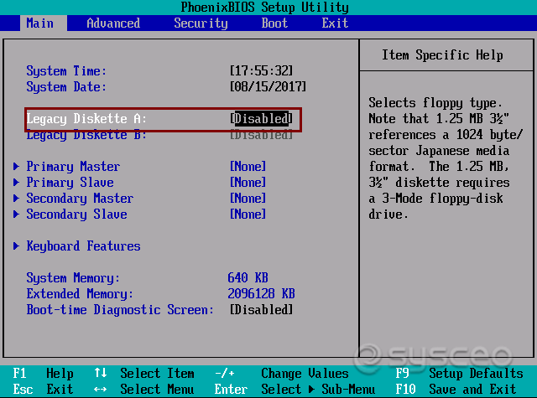Click F10 Save and Exit
Screen dimensions: 537x398
pyautogui.click(x=456, y=390)
